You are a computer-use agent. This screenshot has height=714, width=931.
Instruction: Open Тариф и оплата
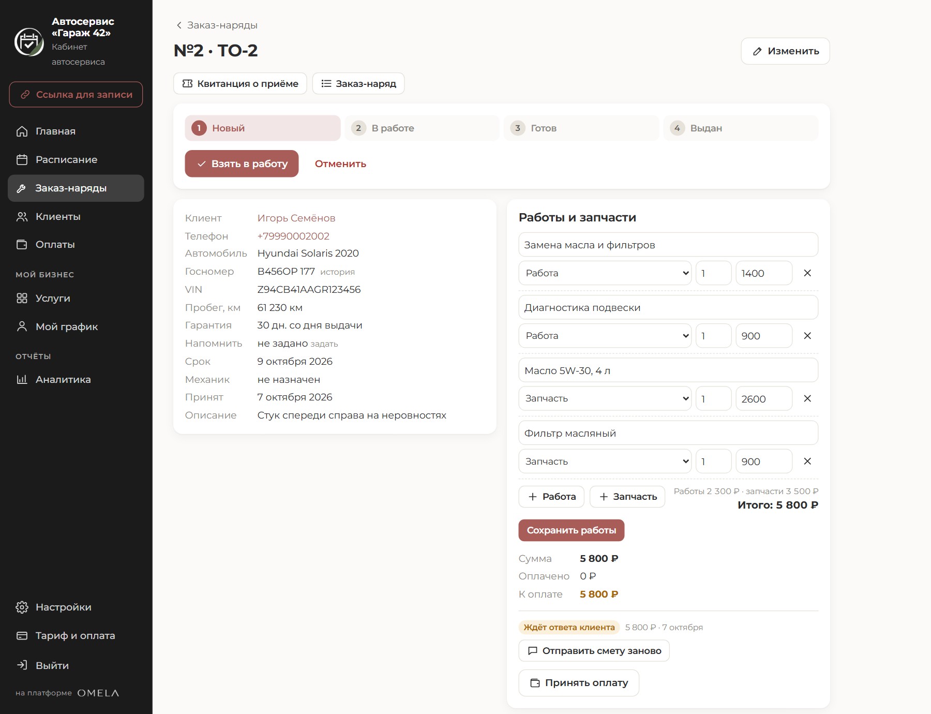(76, 636)
